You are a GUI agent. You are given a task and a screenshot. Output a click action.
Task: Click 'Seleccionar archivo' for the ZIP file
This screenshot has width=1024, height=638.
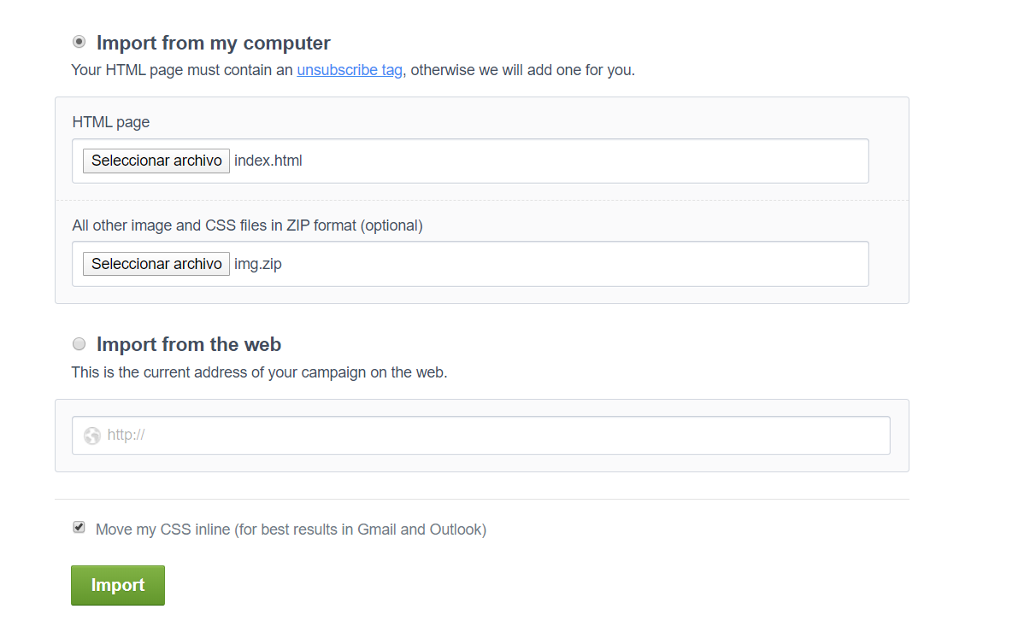click(156, 264)
